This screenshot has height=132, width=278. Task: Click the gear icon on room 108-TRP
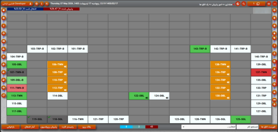(x=65, y=74)
